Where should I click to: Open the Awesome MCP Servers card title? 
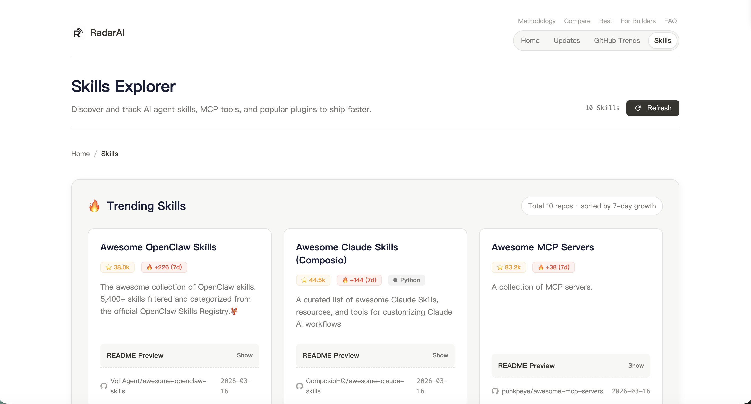(x=542, y=247)
